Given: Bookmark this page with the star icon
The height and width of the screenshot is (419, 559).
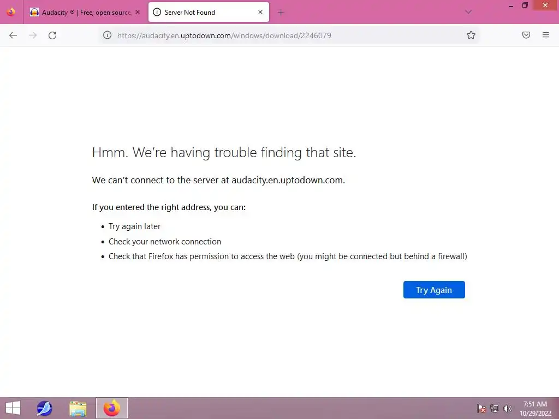Looking at the screenshot, I should pos(471,35).
